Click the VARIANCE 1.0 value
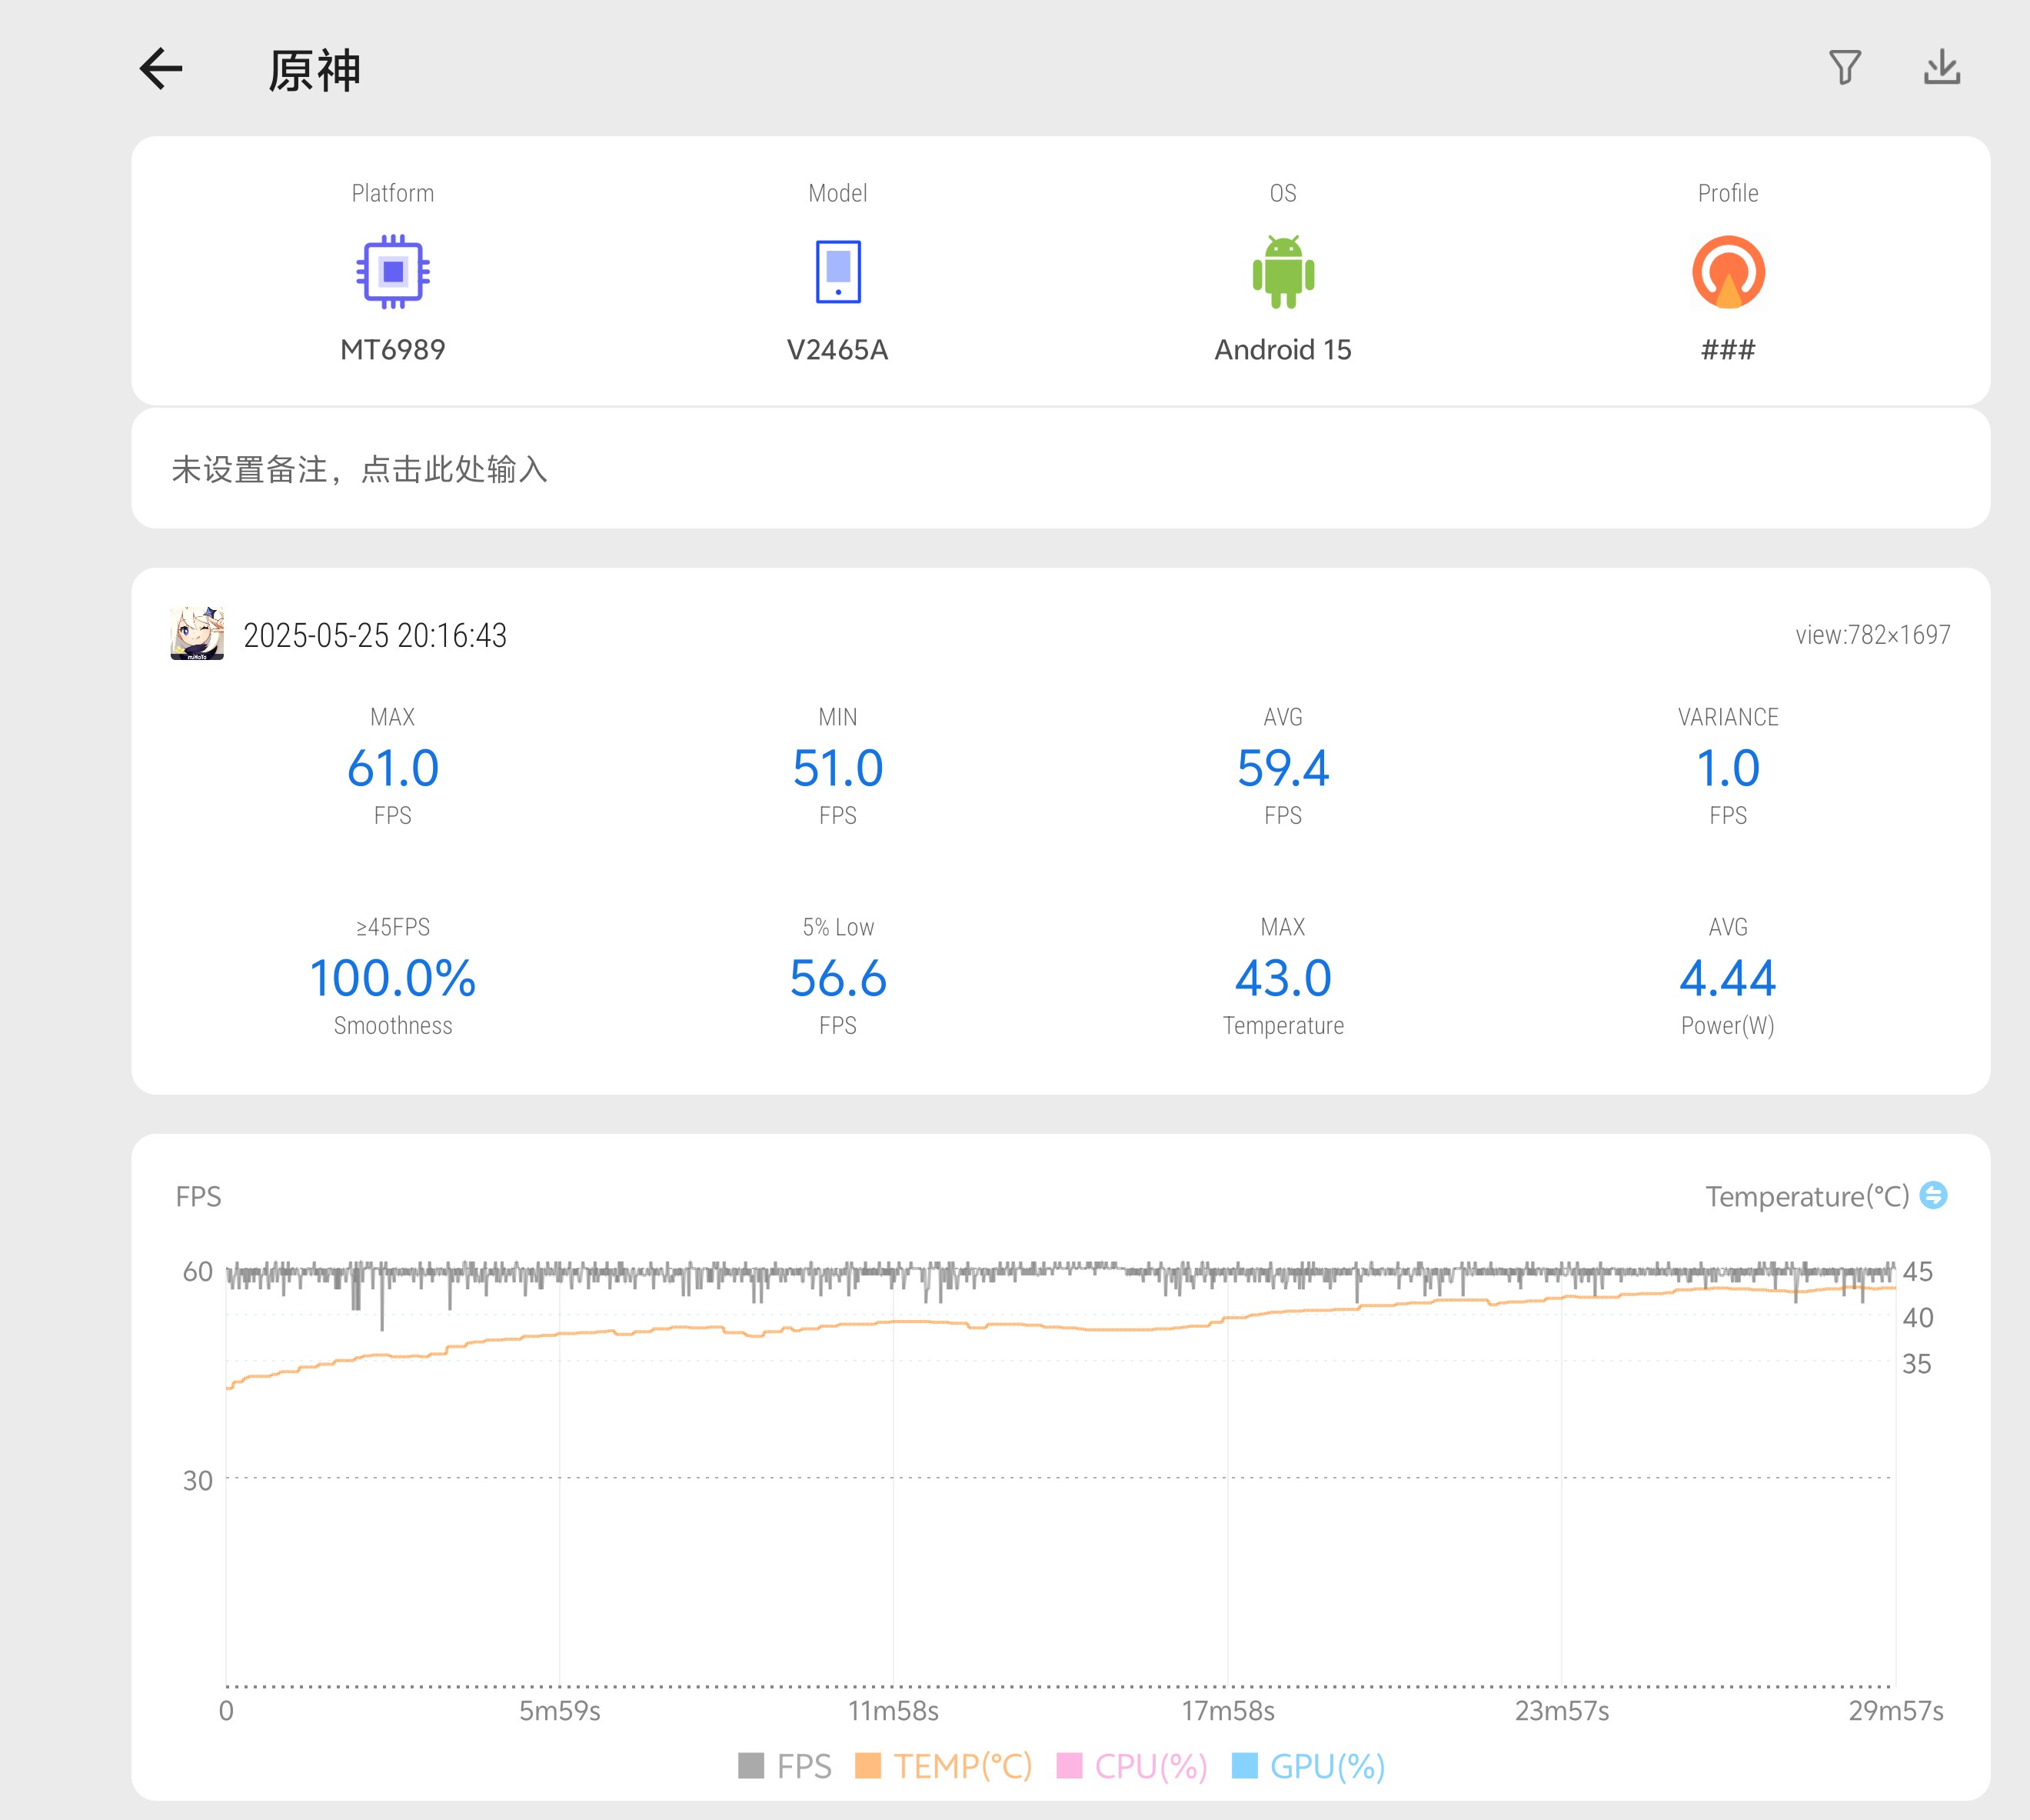 coord(1728,768)
